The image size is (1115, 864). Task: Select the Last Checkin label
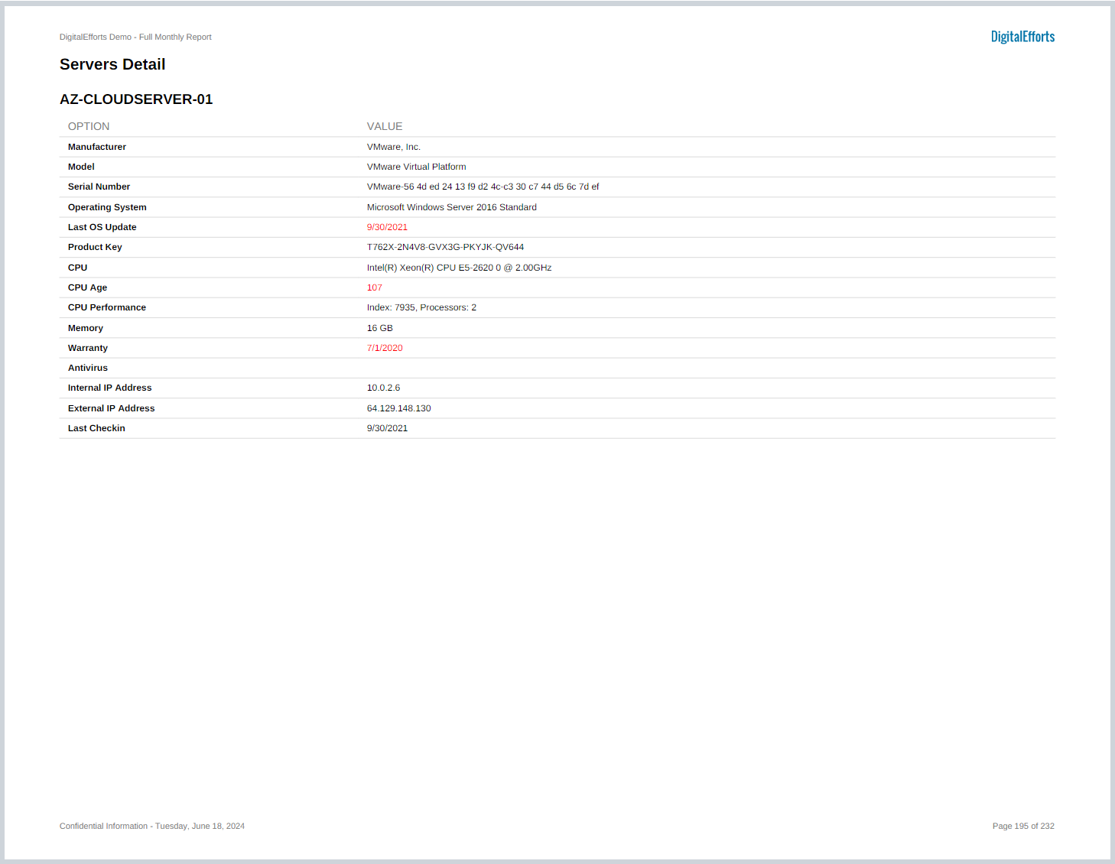(x=96, y=428)
